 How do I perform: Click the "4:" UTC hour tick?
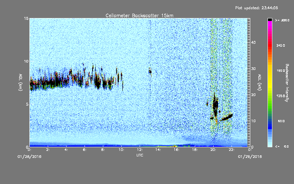67,150
